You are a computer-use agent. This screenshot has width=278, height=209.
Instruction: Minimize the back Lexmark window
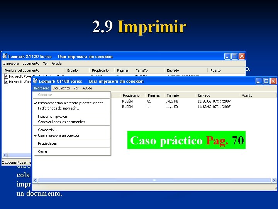pos(227,57)
